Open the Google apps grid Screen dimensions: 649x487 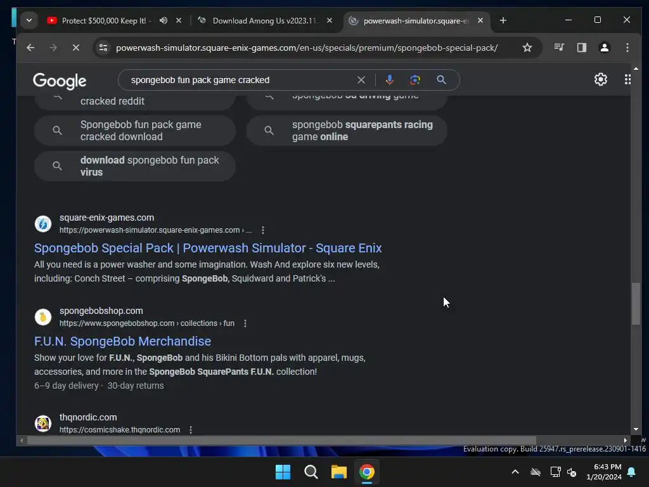click(627, 79)
